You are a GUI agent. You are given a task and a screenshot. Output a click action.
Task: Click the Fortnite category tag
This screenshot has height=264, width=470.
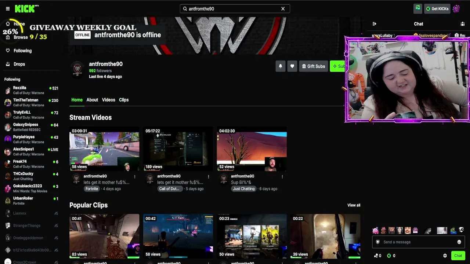[92, 189]
